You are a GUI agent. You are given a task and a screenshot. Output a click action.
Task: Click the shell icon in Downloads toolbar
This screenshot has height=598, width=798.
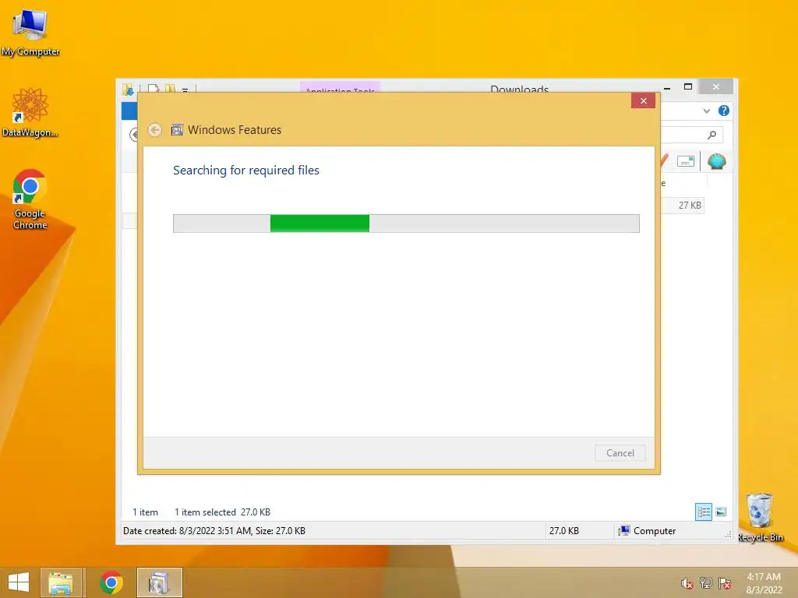[x=717, y=162]
